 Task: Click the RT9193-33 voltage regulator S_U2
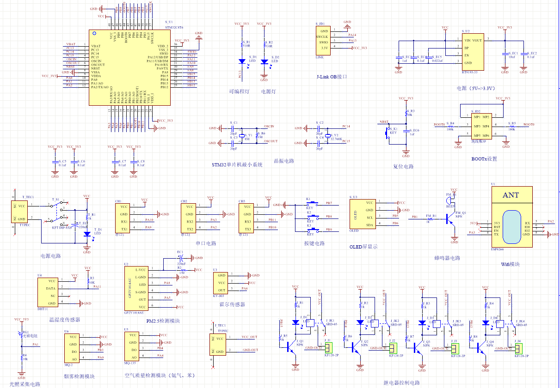point(474,51)
